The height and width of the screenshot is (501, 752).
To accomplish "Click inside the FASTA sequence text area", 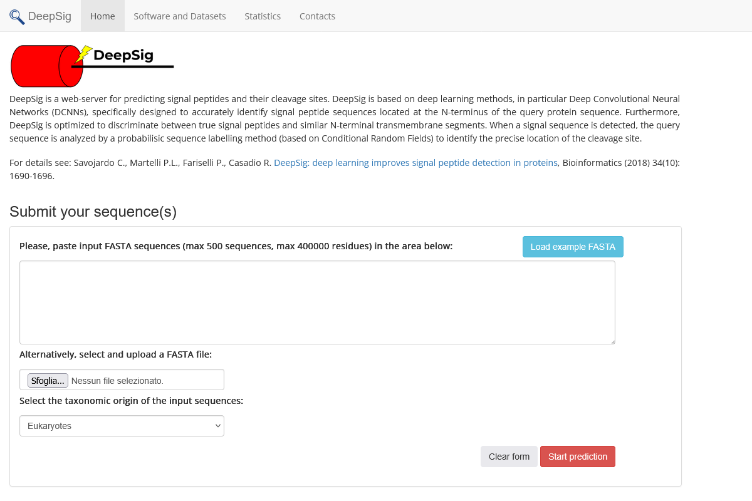I will (x=317, y=302).
